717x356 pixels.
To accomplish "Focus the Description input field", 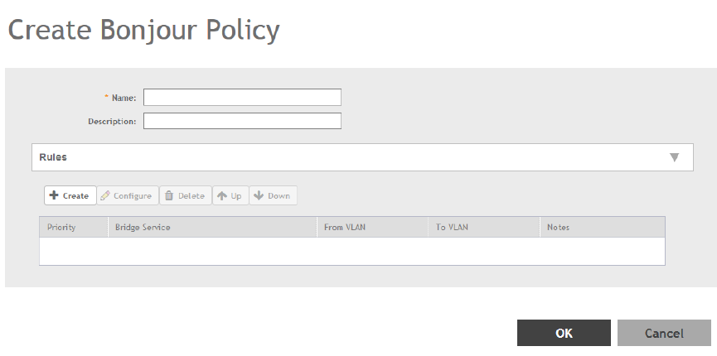I will (242, 121).
